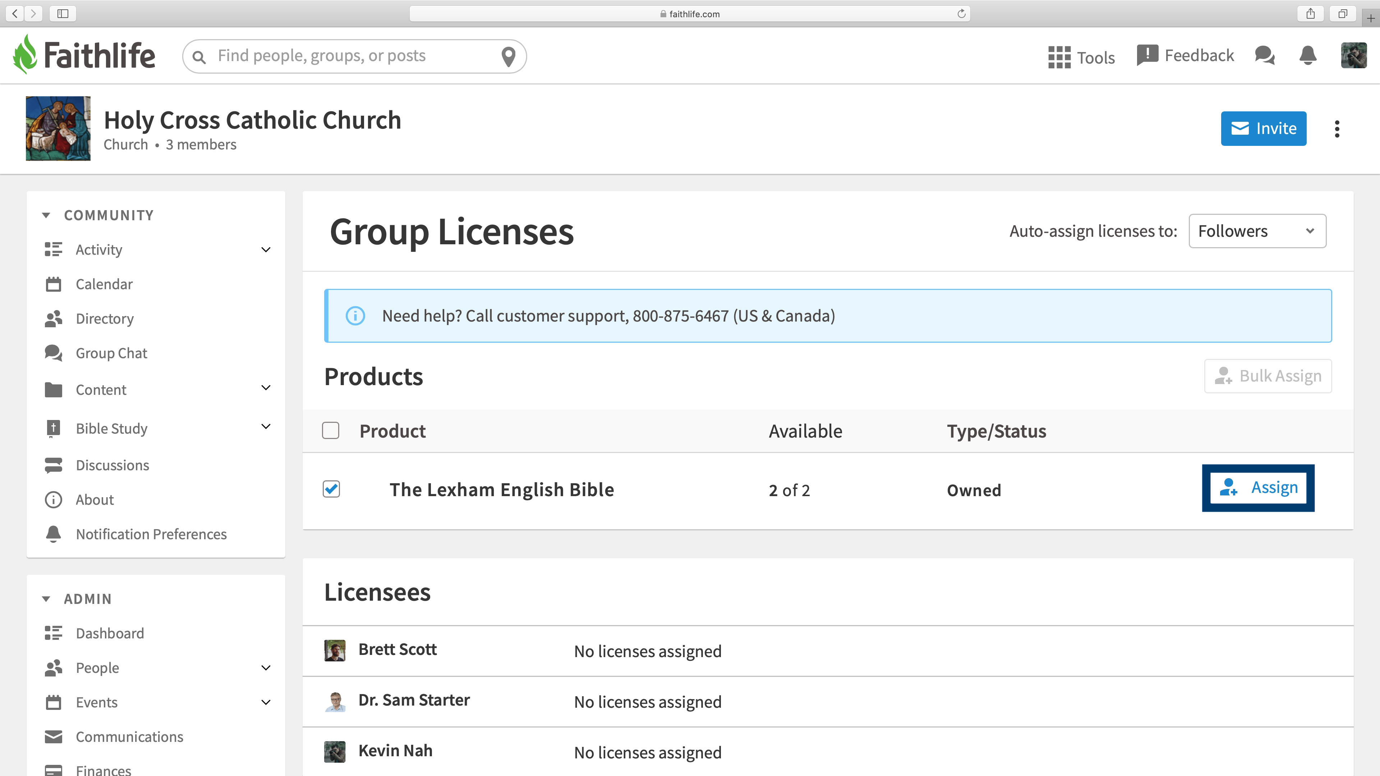Click the Events calendar icon
The width and height of the screenshot is (1380, 776).
(53, 702)
